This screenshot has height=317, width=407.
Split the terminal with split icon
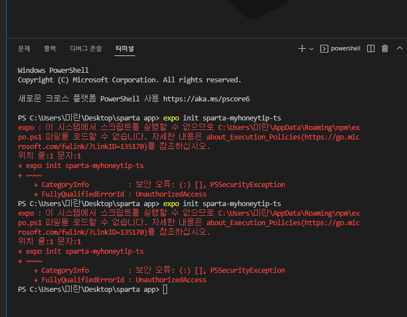371,49
